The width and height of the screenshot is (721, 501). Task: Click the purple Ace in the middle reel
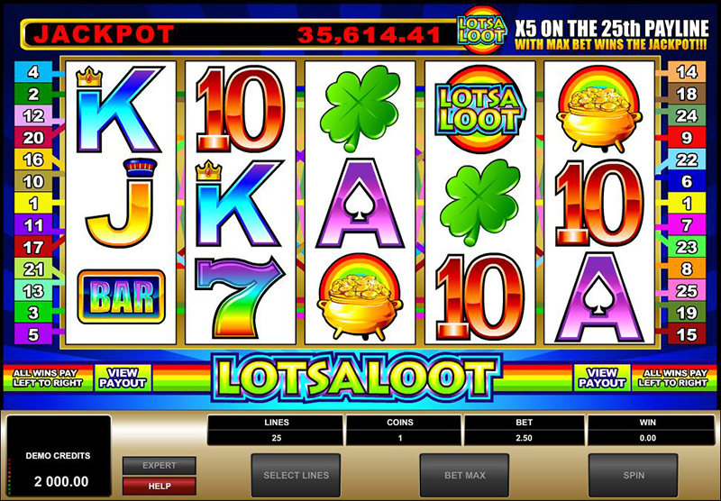[360, 204]
